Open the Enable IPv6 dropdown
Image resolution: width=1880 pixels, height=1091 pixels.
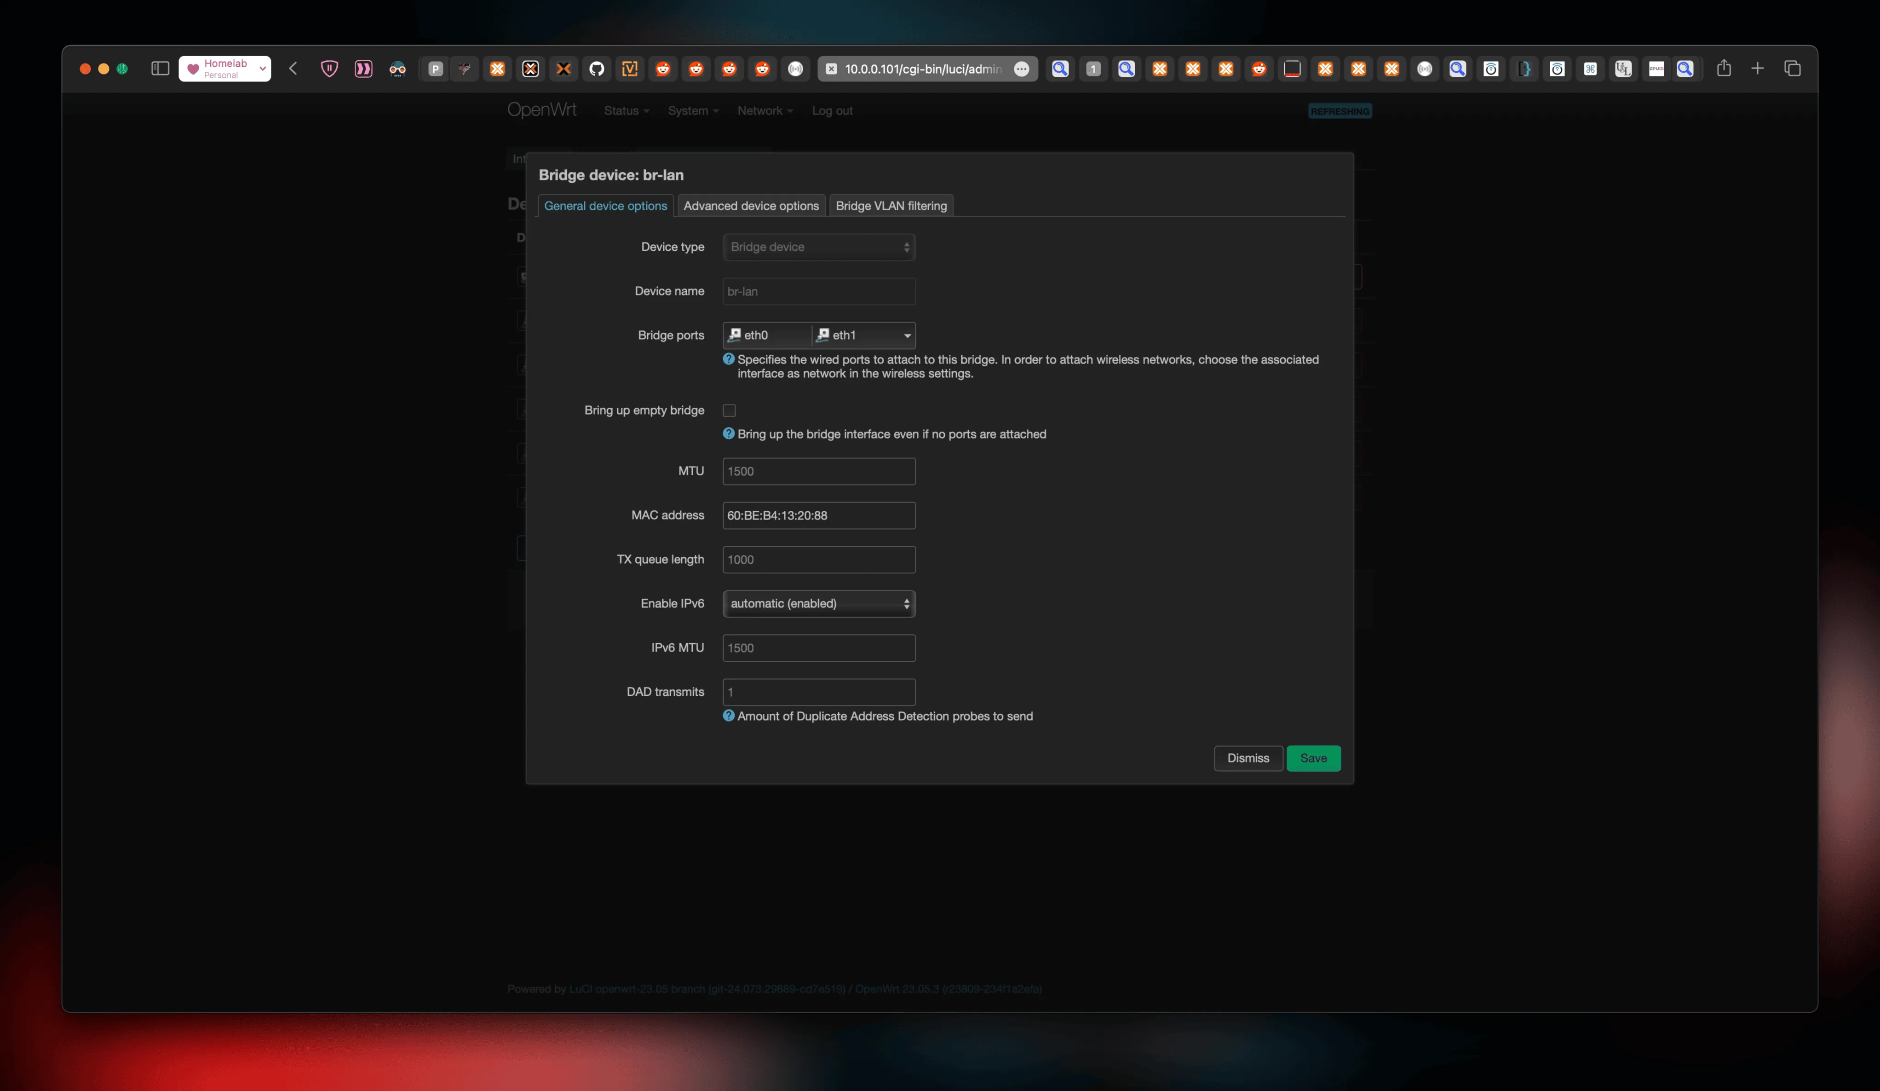pos(818,604)
